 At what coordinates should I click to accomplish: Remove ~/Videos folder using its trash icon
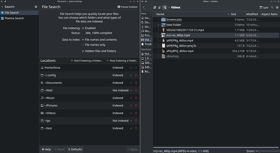point(136,113)
